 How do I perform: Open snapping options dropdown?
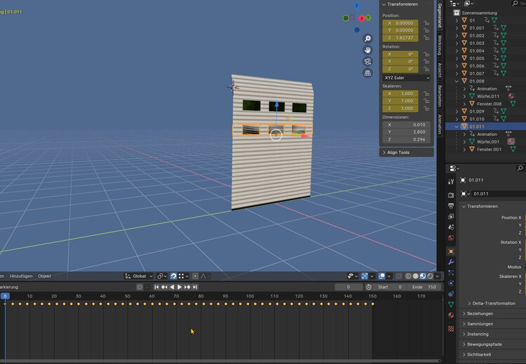[x=184, y=276]
